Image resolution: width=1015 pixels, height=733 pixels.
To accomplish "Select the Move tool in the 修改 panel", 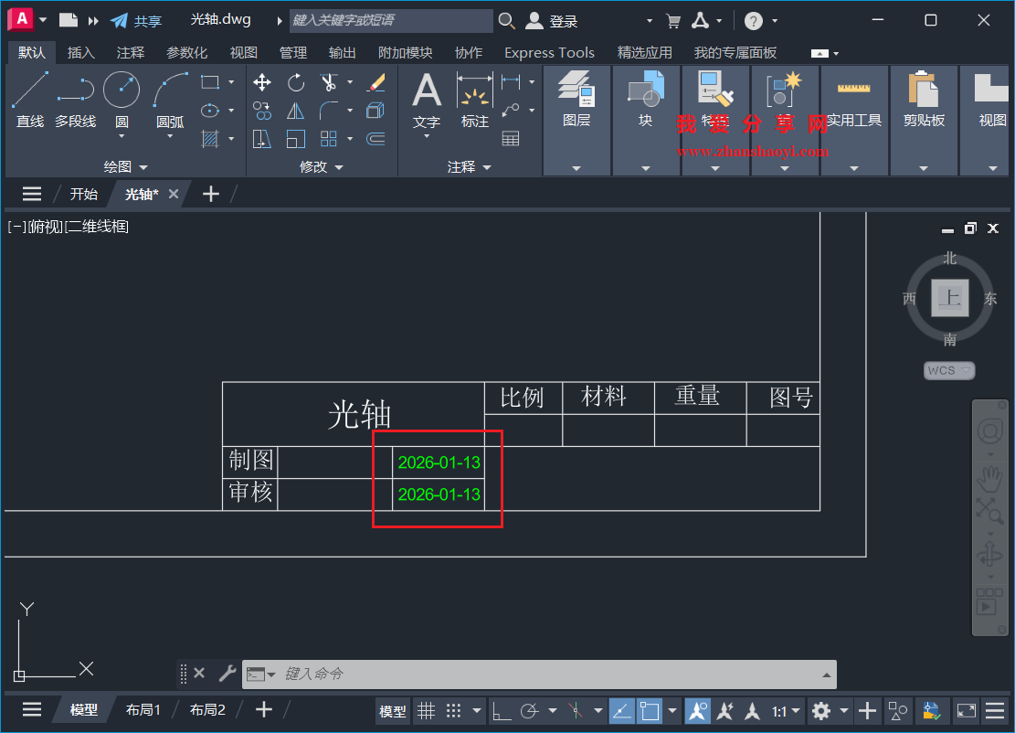I will (x=262, y=82).
